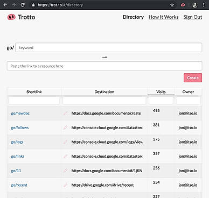The height and width of the screenshot is (198, 209).
Task: Click the 357 visits value
Action: point(156,153)
